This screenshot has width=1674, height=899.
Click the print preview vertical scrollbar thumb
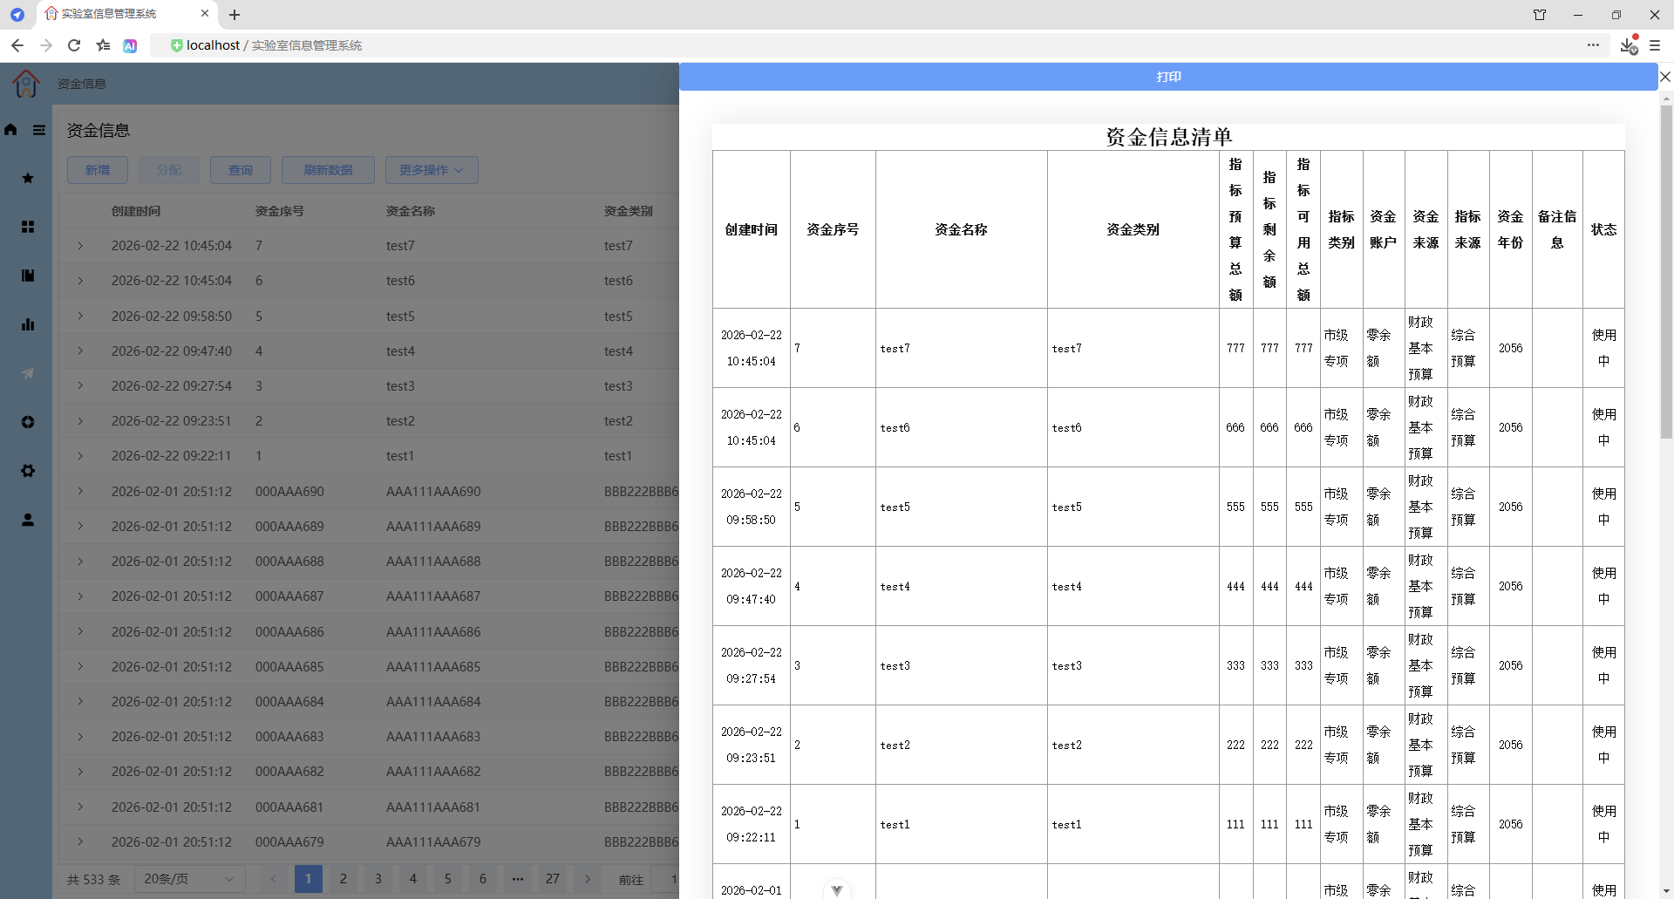[x=1666, y=270]
